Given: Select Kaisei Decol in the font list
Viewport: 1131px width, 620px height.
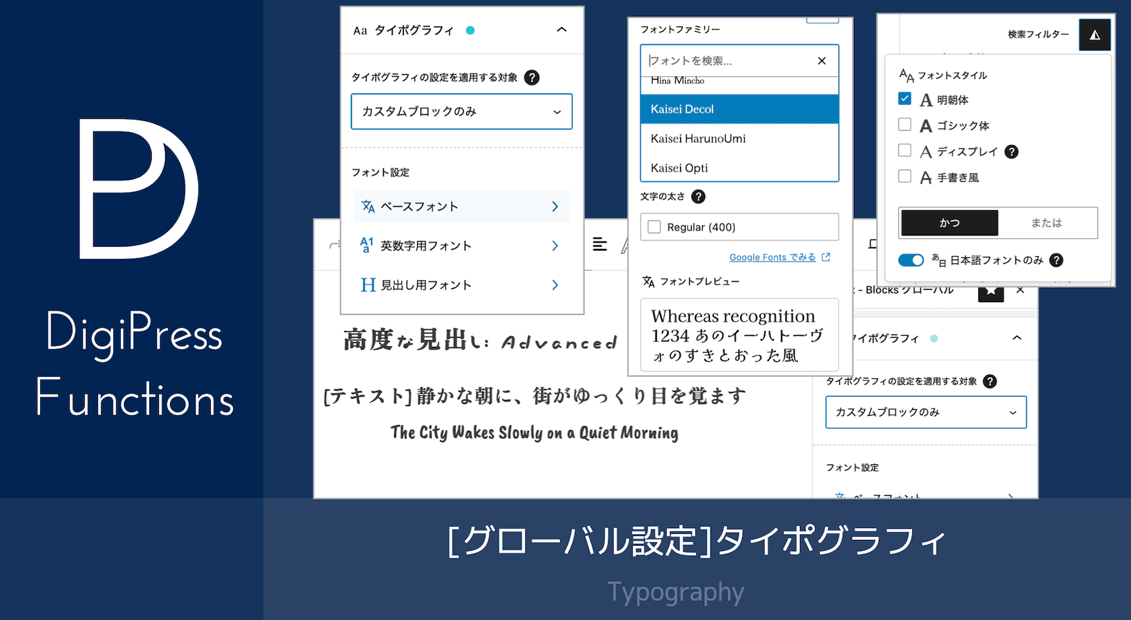Looking at the screenshot, I should [x=740, y=109].
